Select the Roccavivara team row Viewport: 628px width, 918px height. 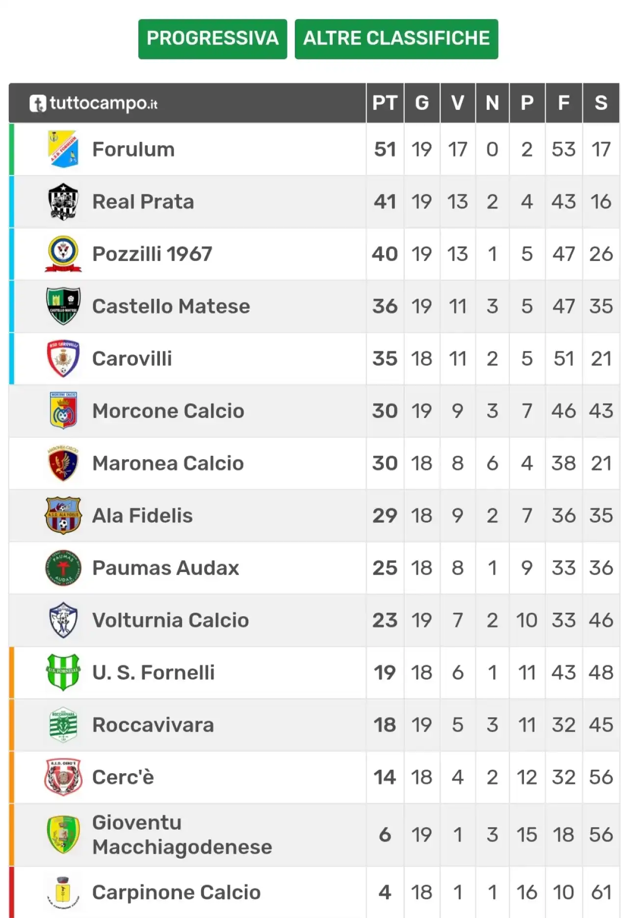click(314, 725)
